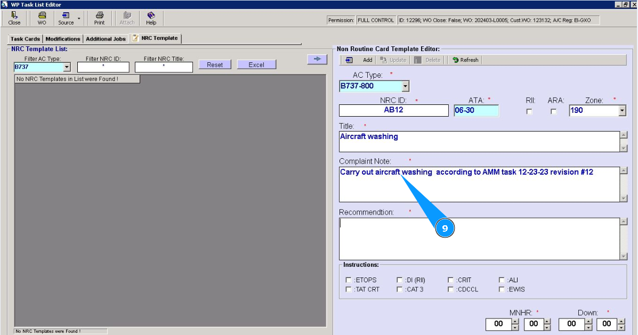
Task: Click the MNHR hours stepper
Action: [x=515, y=324]
